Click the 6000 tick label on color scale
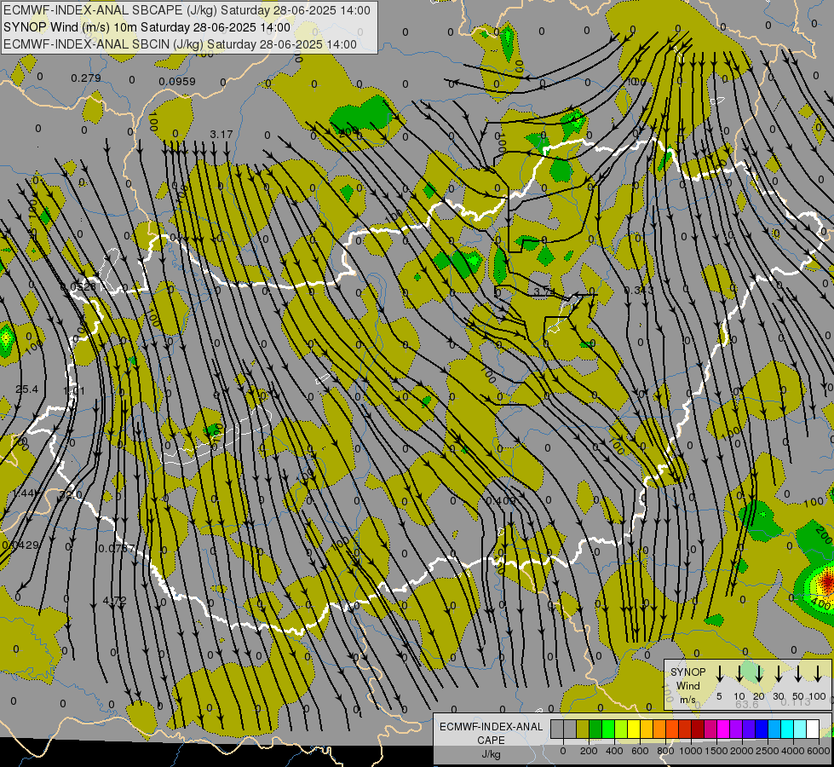The image size is (834, 767). [x=819, y=751]
